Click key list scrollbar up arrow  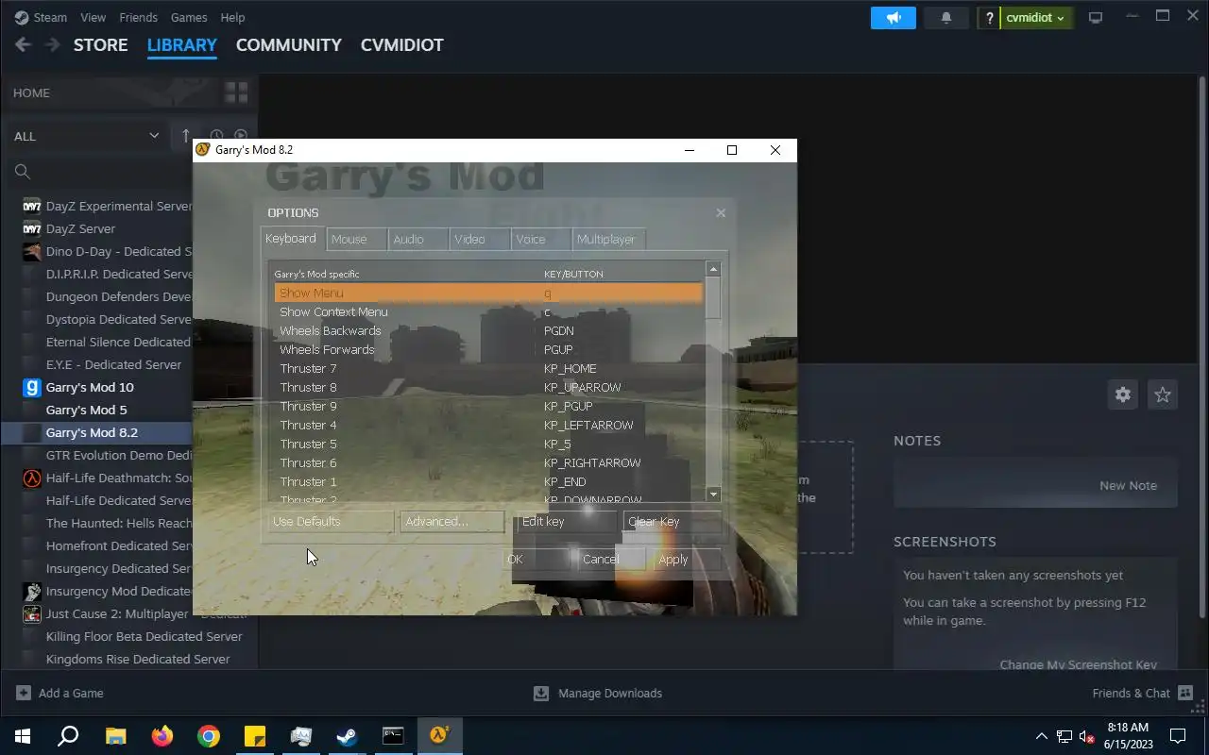[713, 269]
